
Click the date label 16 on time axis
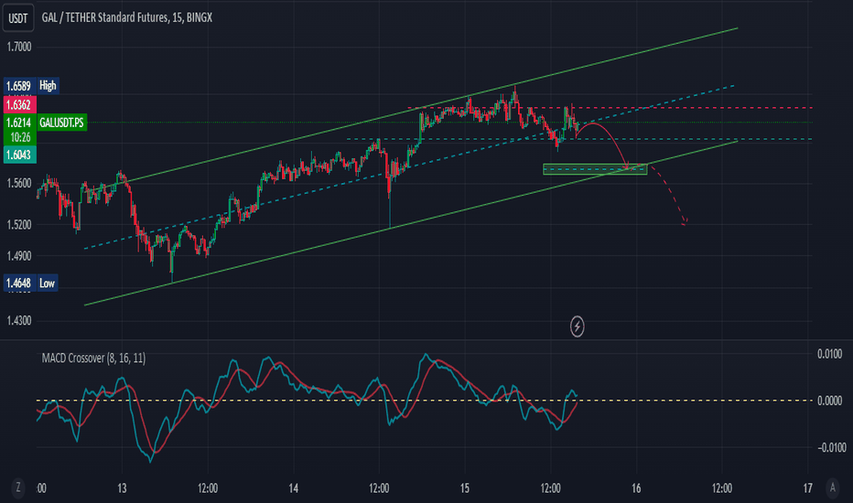[636, 488]
